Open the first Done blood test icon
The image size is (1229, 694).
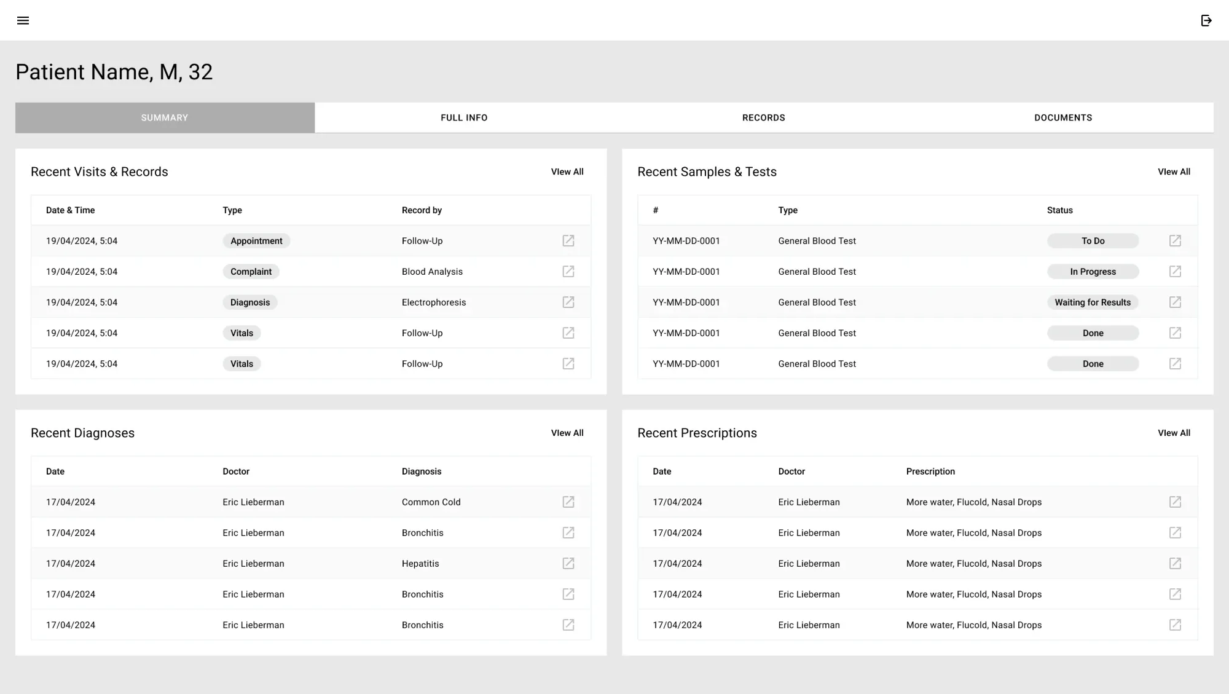[1175, 333]
